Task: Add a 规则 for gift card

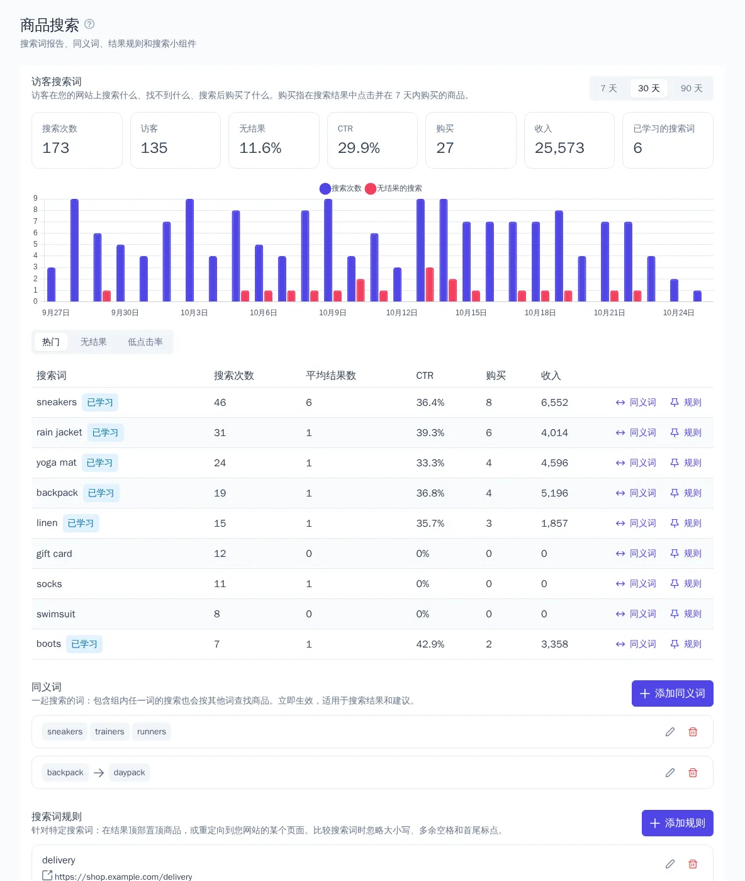Action: 686,554
